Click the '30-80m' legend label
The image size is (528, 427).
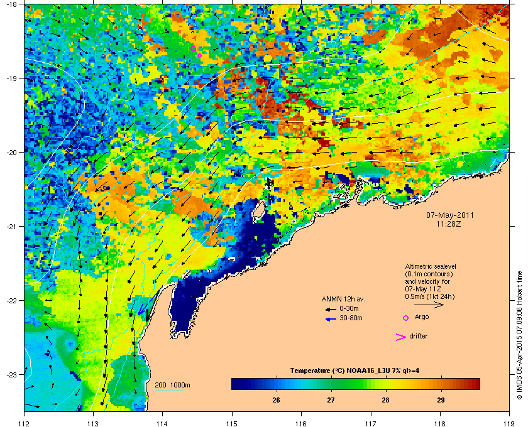click(x=351, y=318)
